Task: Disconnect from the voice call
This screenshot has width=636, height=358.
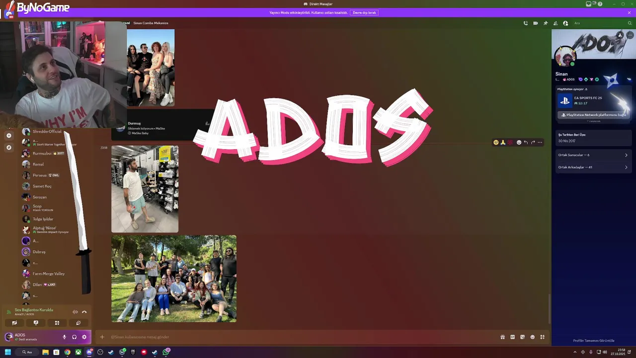Action: click(x=84, y=312)
